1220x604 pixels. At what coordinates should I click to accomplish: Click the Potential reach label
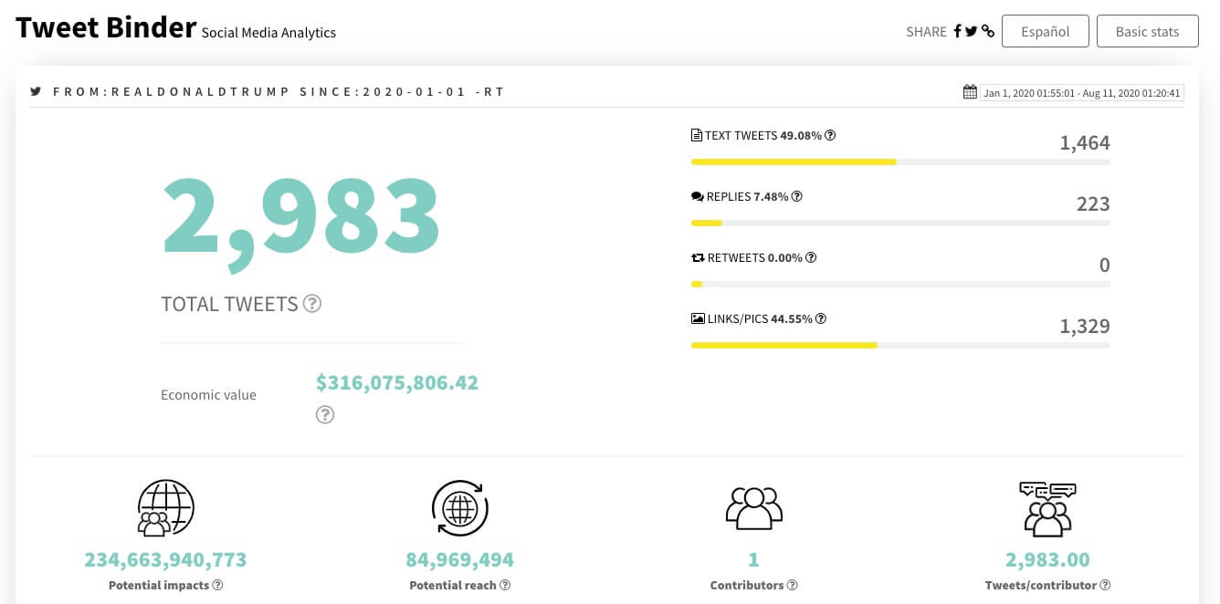[453, 585]
